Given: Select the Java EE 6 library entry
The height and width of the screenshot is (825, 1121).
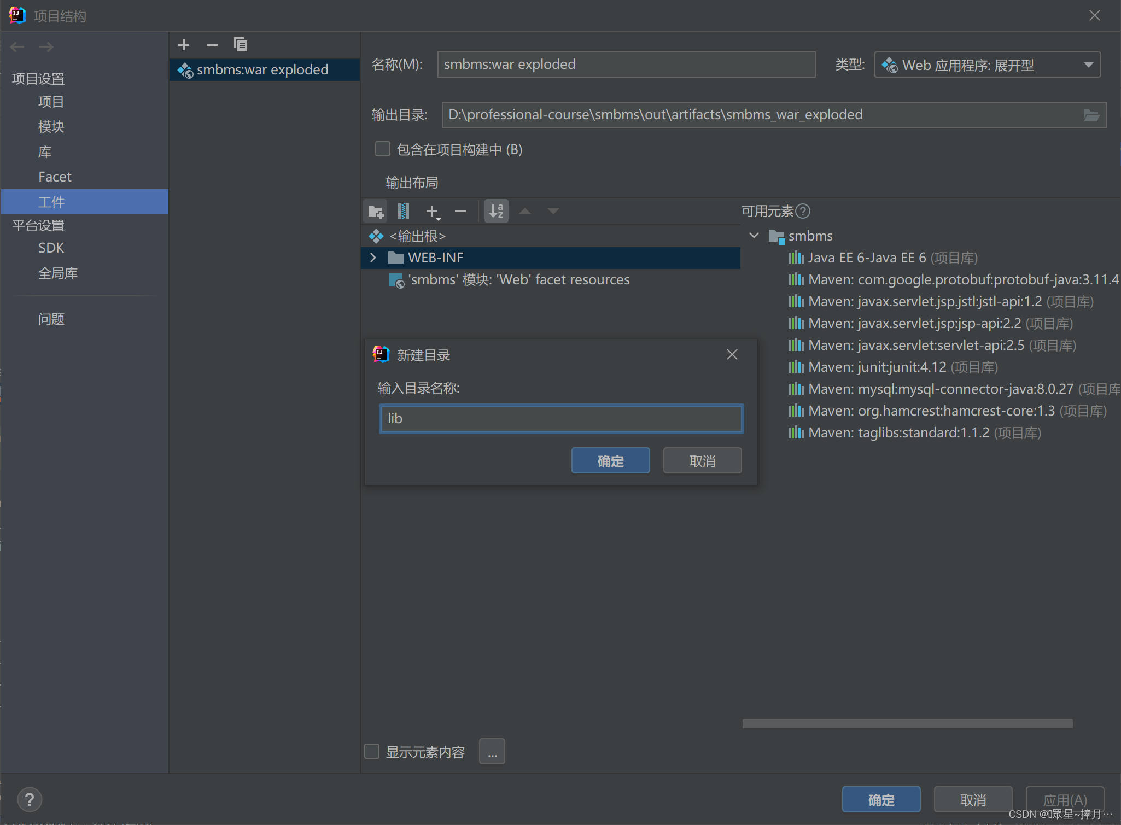Looking at the screenshot, I should pyautogui.click(x=883, y=258).
